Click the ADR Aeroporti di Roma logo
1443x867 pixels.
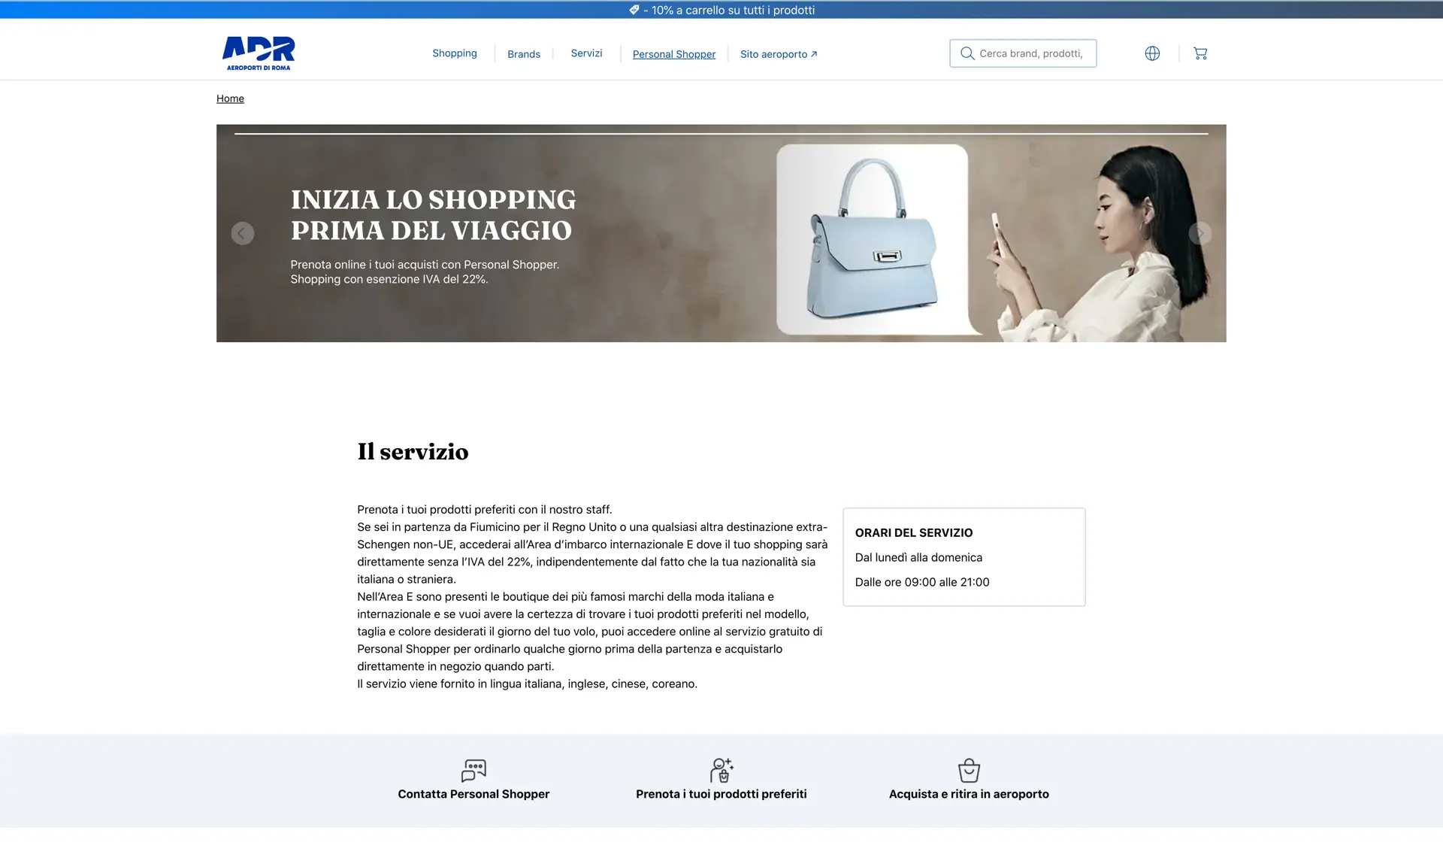[259, 53]
